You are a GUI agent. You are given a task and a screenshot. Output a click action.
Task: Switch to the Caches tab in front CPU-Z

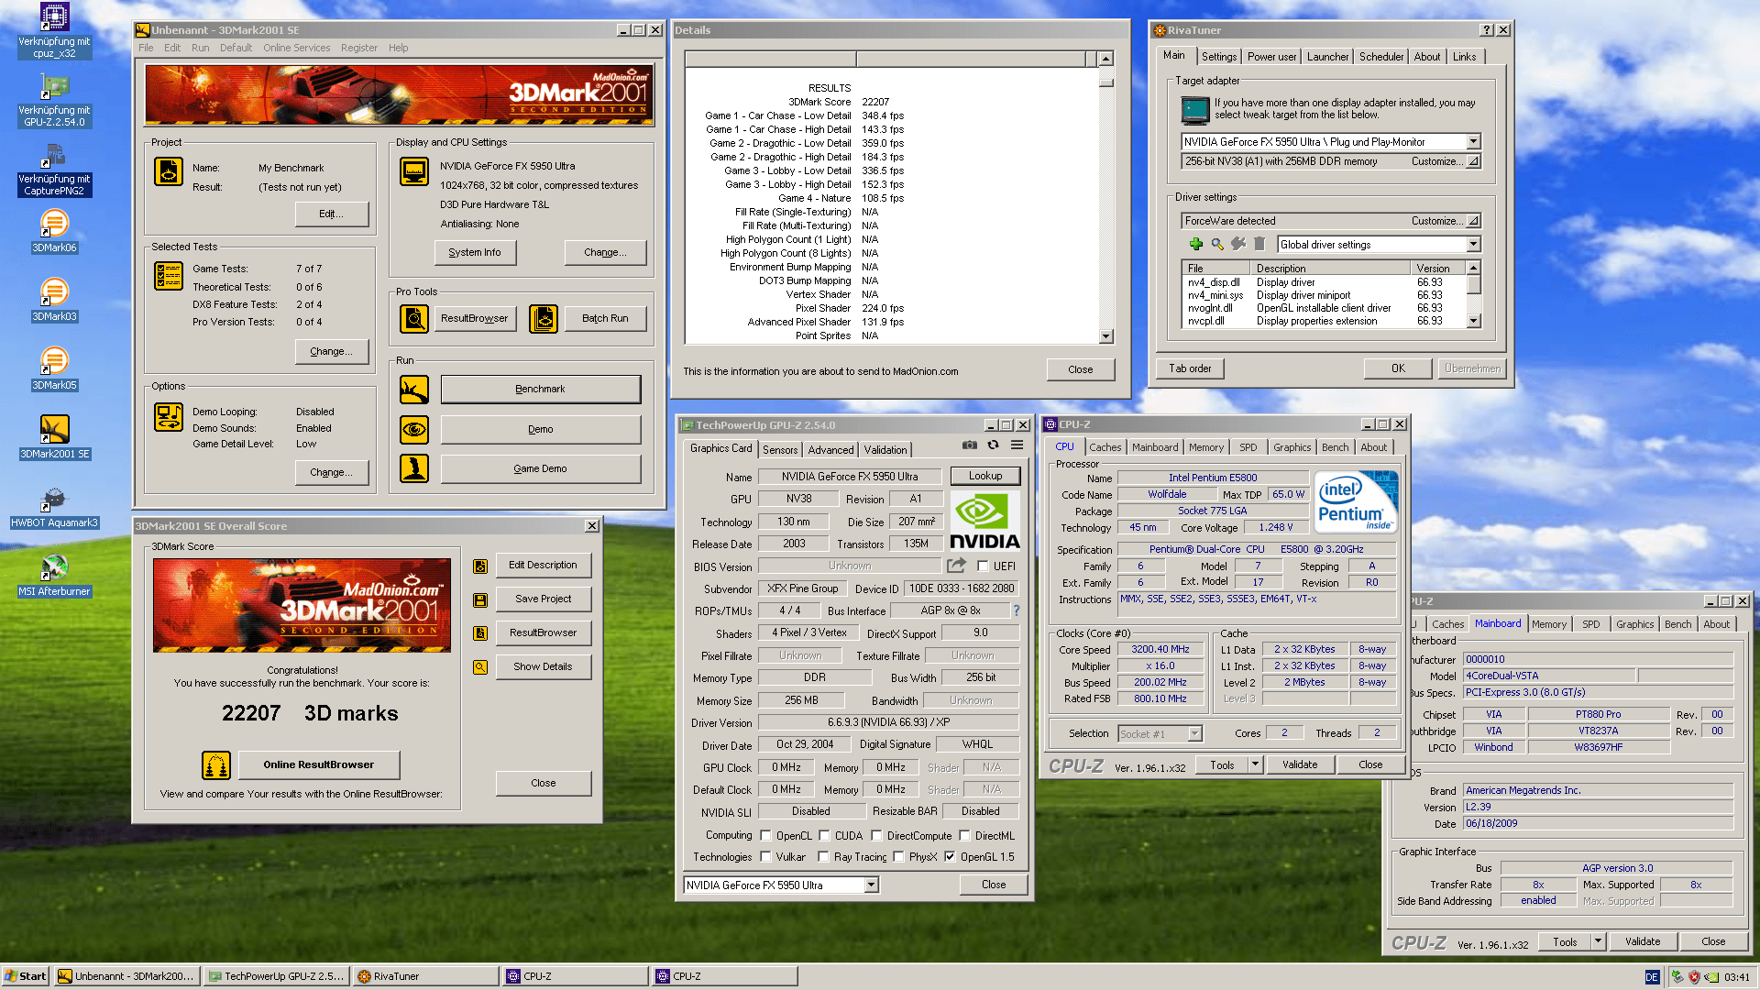point(1105,447)
